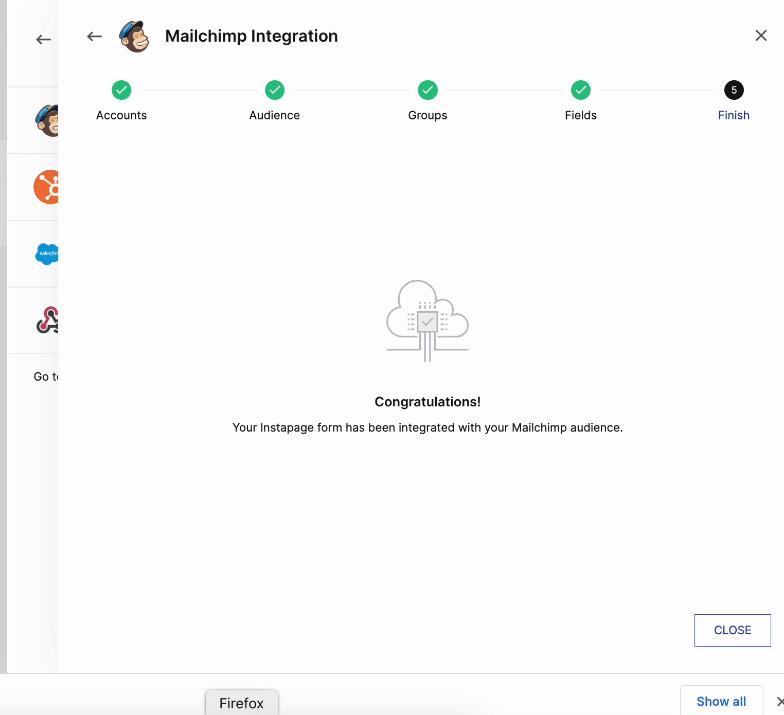Click the integration success message text
The height and width of the screenshot is (715, 784).
coord(427,427)
